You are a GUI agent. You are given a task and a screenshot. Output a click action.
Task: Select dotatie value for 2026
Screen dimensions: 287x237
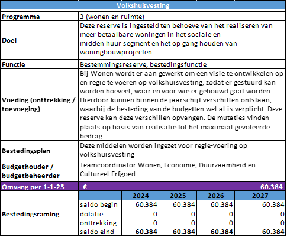(231, 214)
